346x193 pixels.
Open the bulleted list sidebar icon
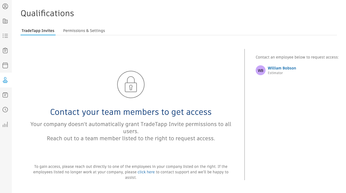(x=5, y=36)
